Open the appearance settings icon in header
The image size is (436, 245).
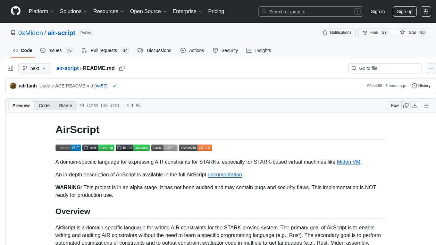[x=426, y=12]
